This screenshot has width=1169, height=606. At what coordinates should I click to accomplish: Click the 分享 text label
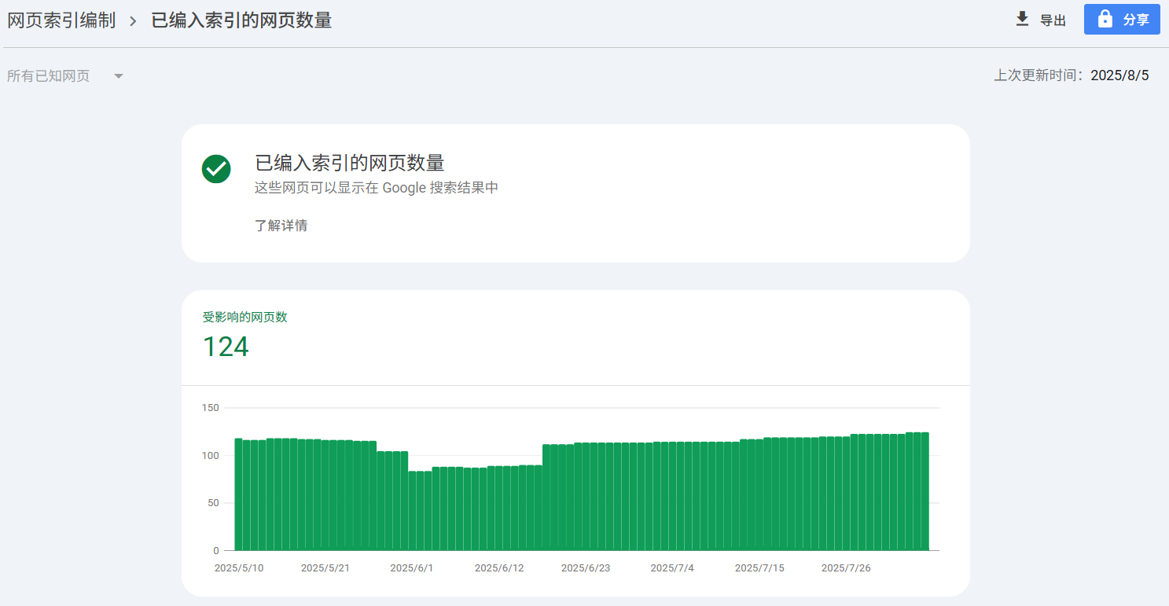[1136, 20]
